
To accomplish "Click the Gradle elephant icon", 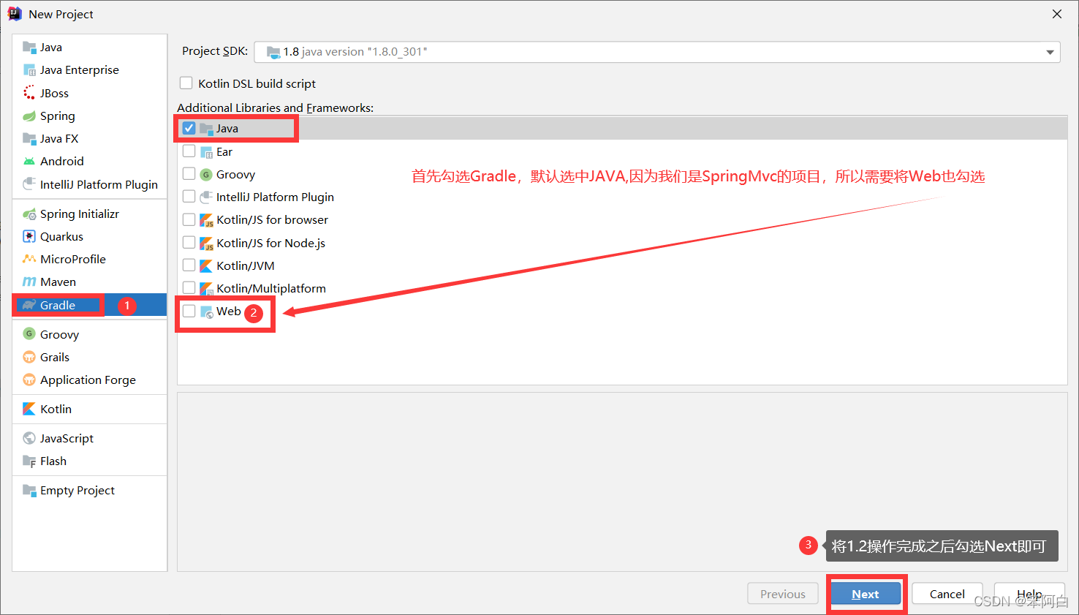I will 29,305.
